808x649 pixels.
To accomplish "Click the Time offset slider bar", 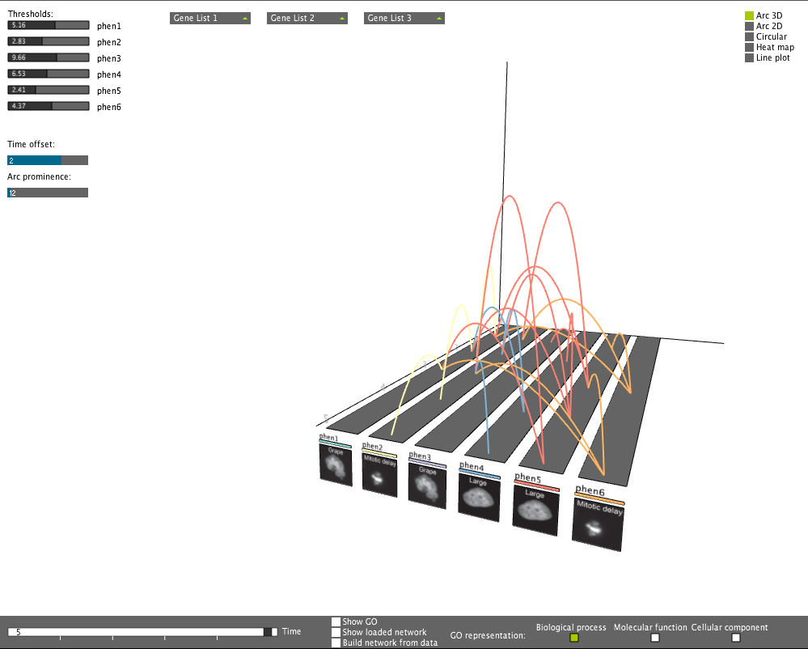I will (48, 160).
